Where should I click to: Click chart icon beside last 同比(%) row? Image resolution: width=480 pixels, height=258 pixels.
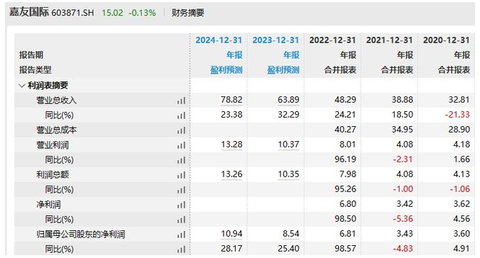coord(181,249)
